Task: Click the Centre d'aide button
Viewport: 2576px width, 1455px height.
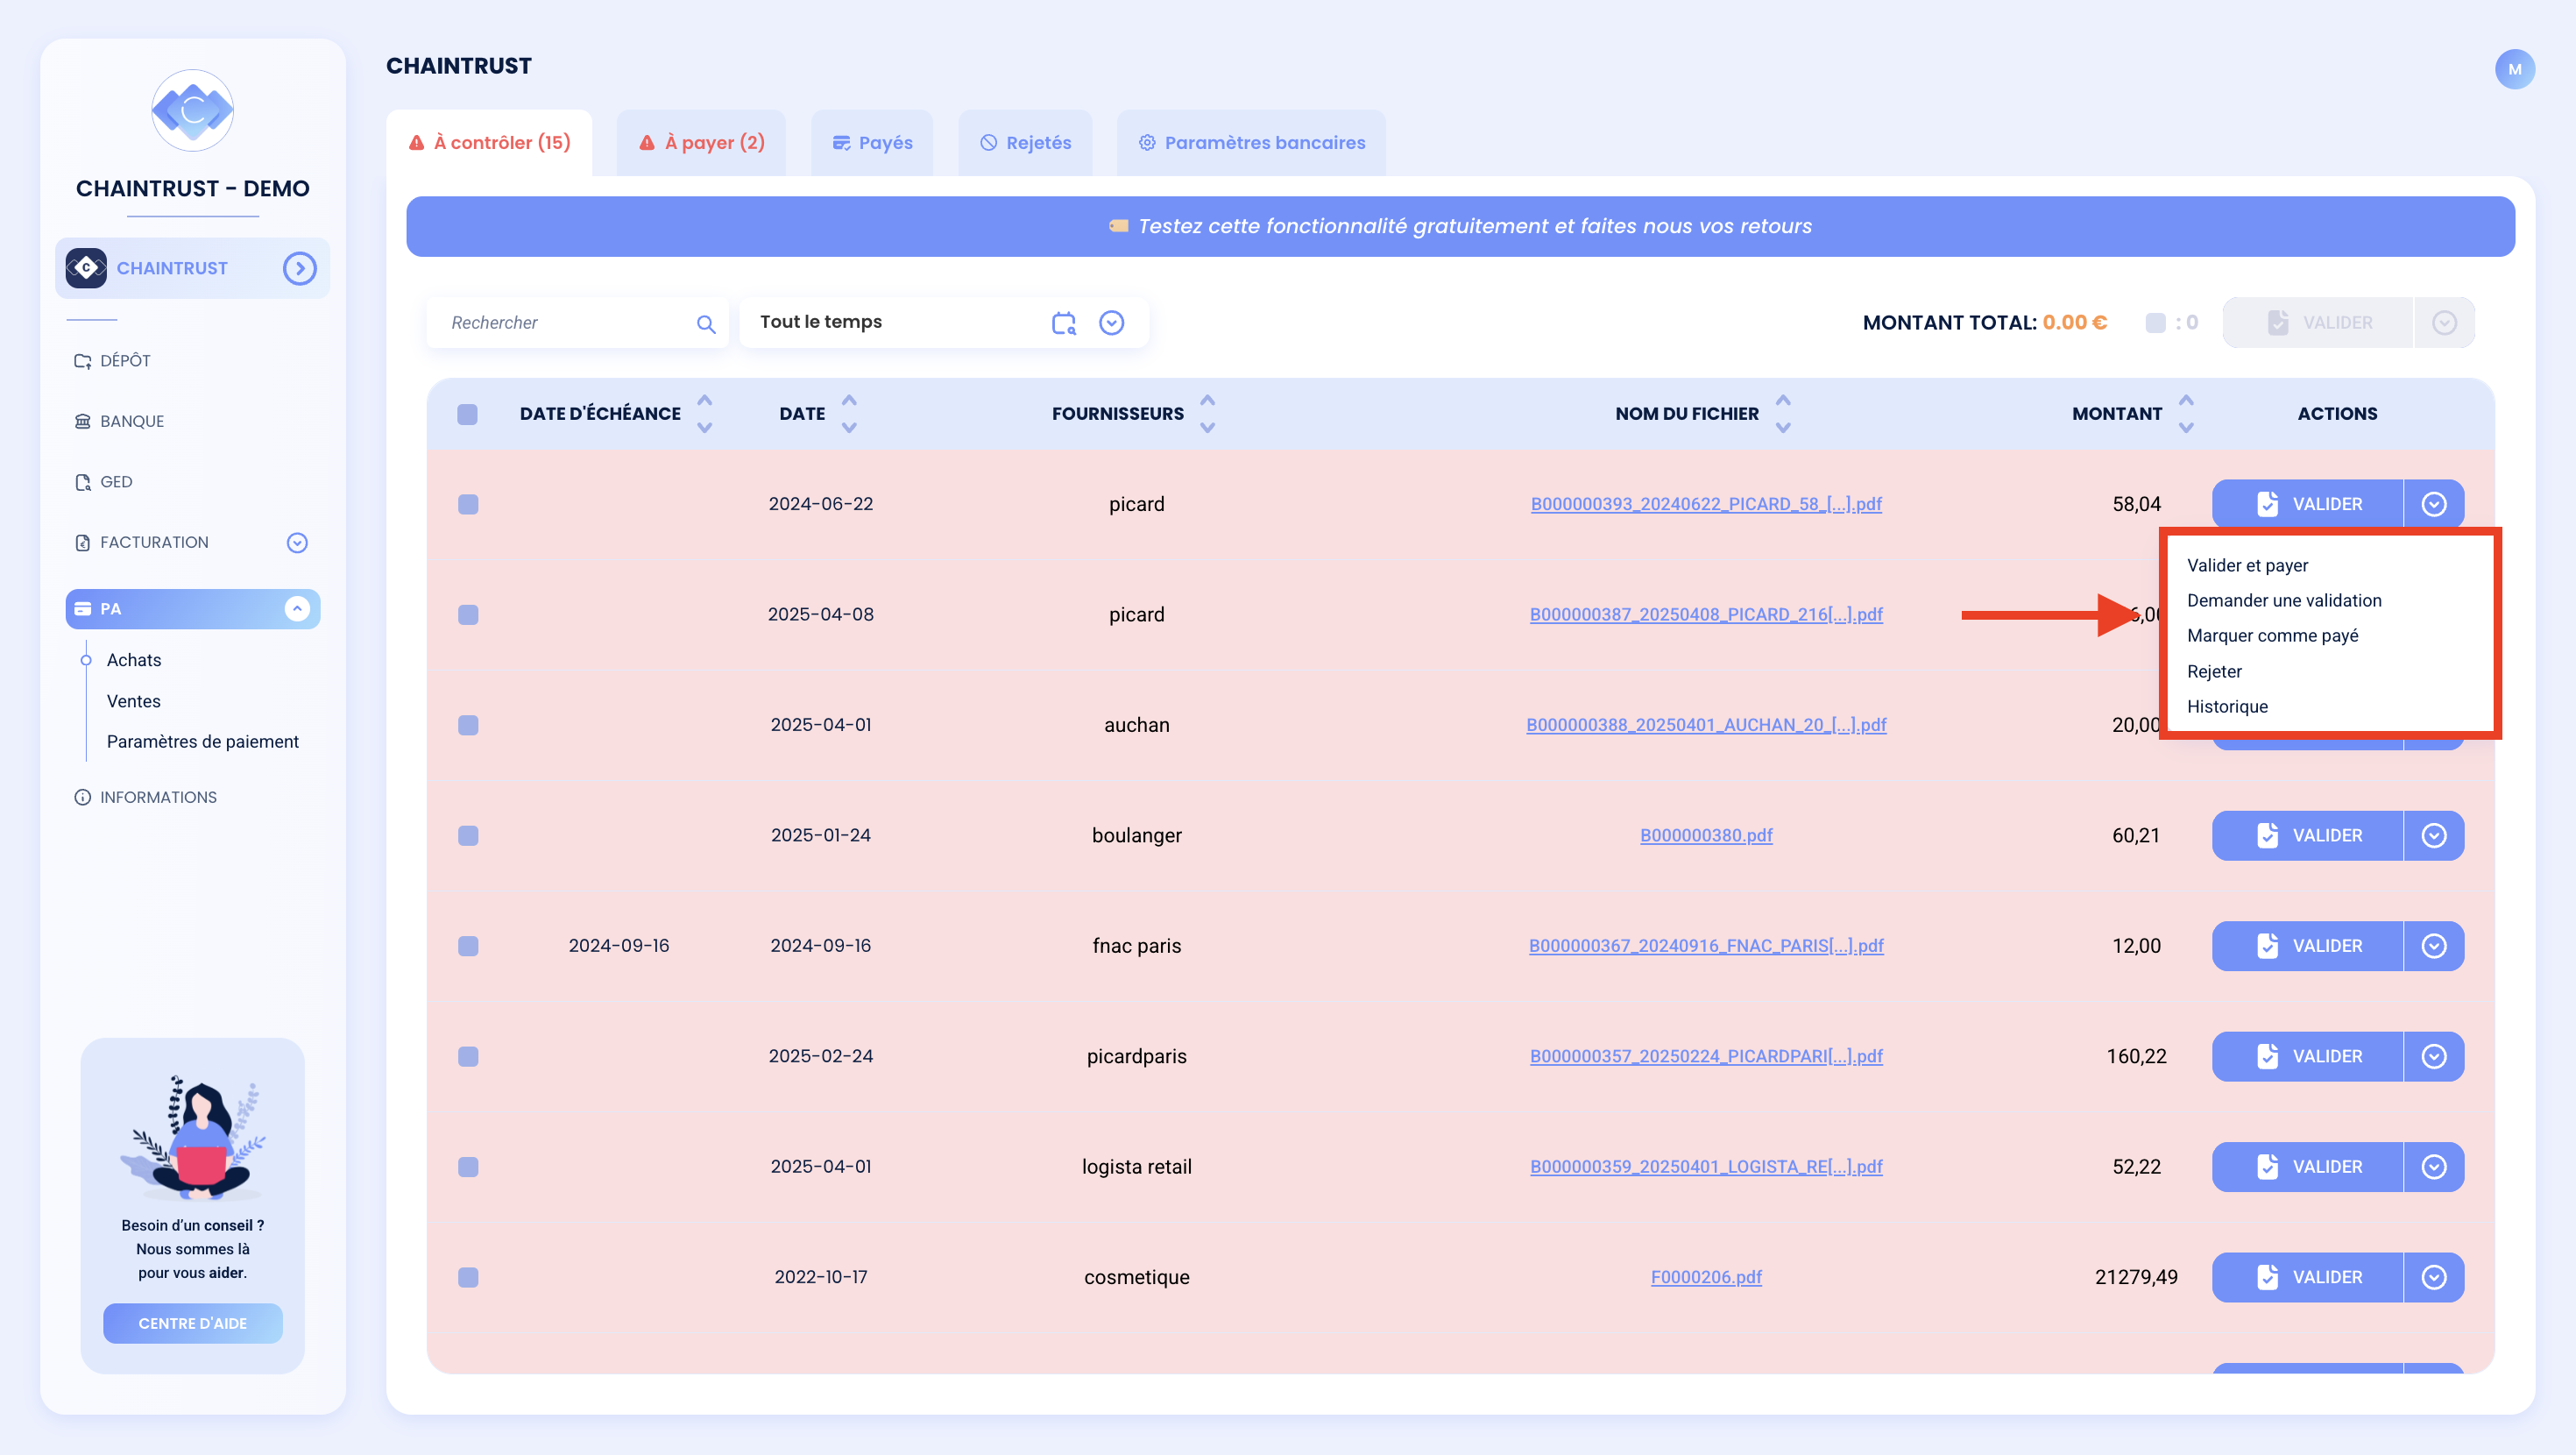Action: pos(192,1323)
